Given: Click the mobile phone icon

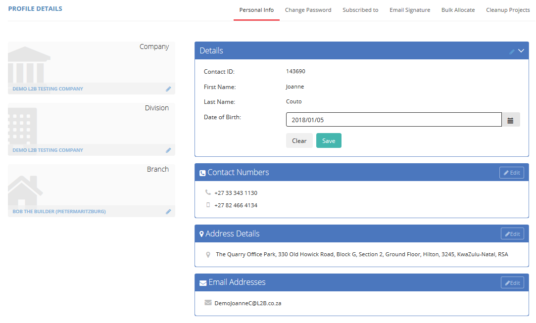Looking at the screenshot, I should 208,205.
